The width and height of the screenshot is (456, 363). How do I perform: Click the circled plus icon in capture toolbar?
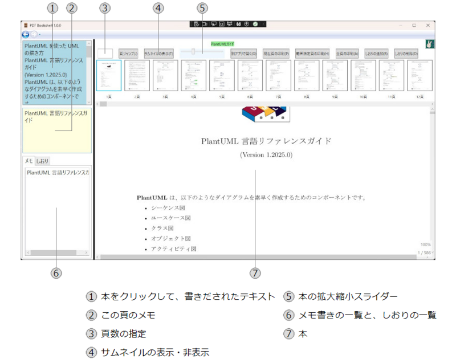click(x=247, y=25)
